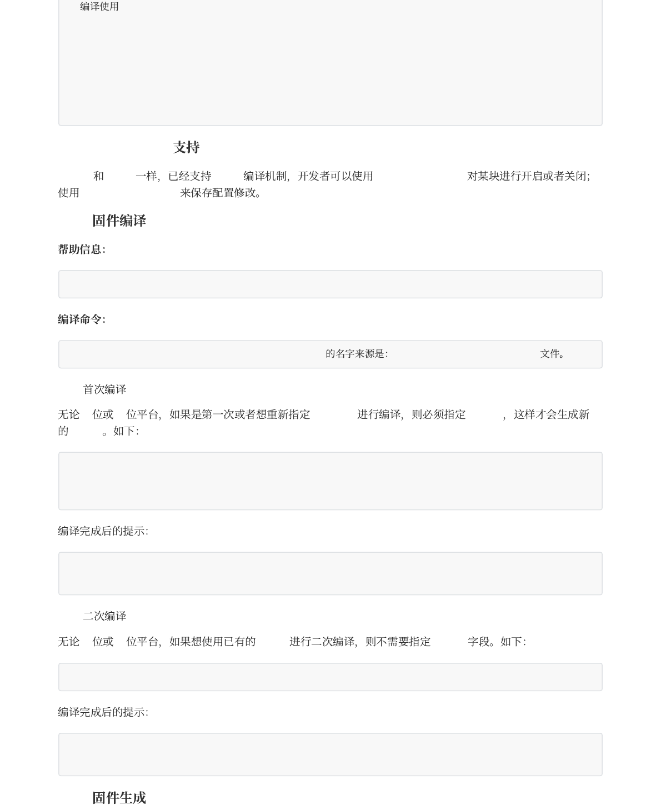Click the phrase 如果想使用已有的
Viewport: 661px width, 810px height.
point(213,642)
